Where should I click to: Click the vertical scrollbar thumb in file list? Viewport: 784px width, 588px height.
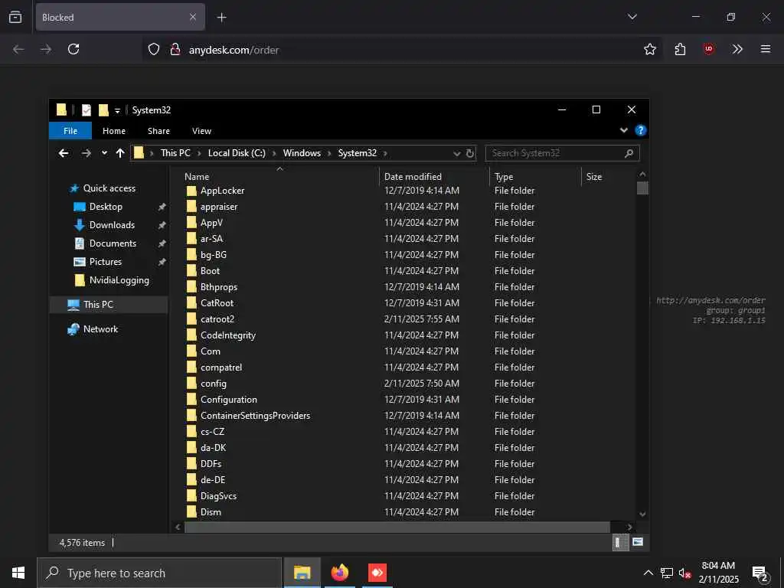point(642,188)
